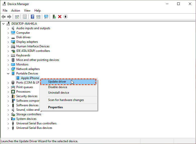Click the Back arrow toolbar icon
Image resolution: width=196 pixels, height=144 pixels.
4,17
